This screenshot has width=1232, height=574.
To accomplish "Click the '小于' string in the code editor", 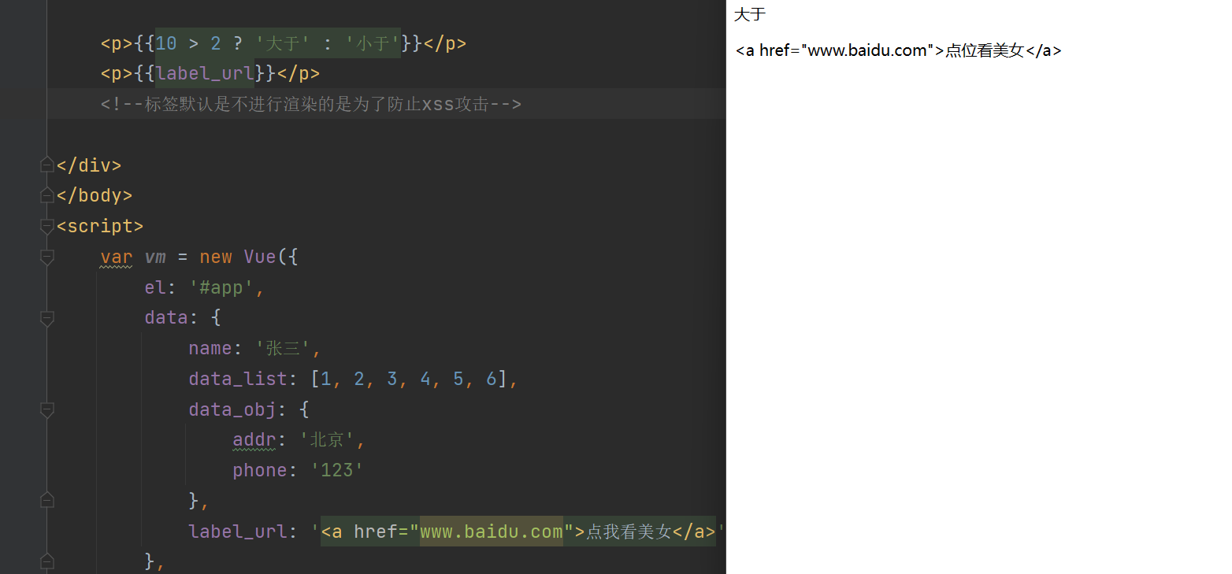I will coord(373,43).
